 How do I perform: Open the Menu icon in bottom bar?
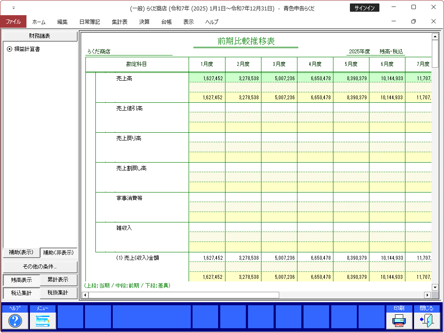[x=43, y=320]
